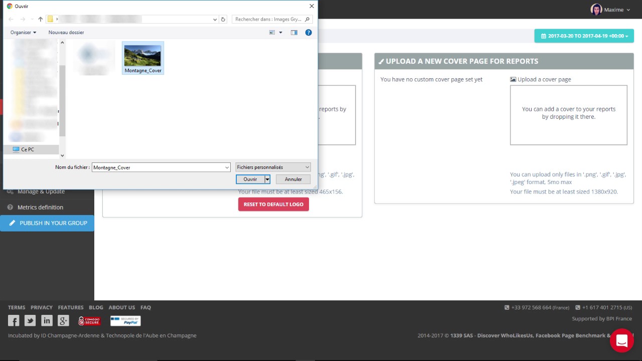The height and width of the screenshot is (361, 642).
Task: Open the LinkedIn icon in footer
Action: (x=47, y=321)
